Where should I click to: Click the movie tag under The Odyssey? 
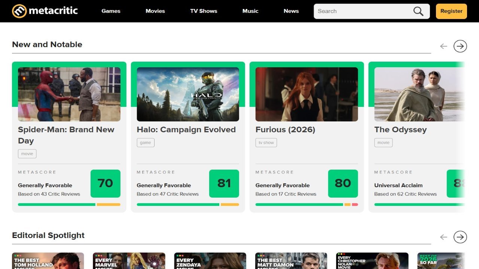pos(383,142)
